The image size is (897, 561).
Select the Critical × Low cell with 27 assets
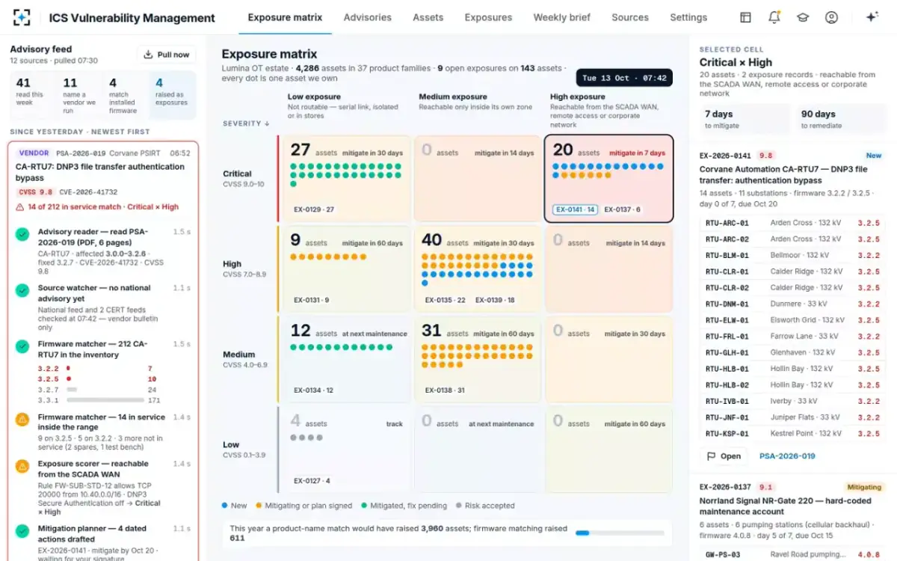346,179
